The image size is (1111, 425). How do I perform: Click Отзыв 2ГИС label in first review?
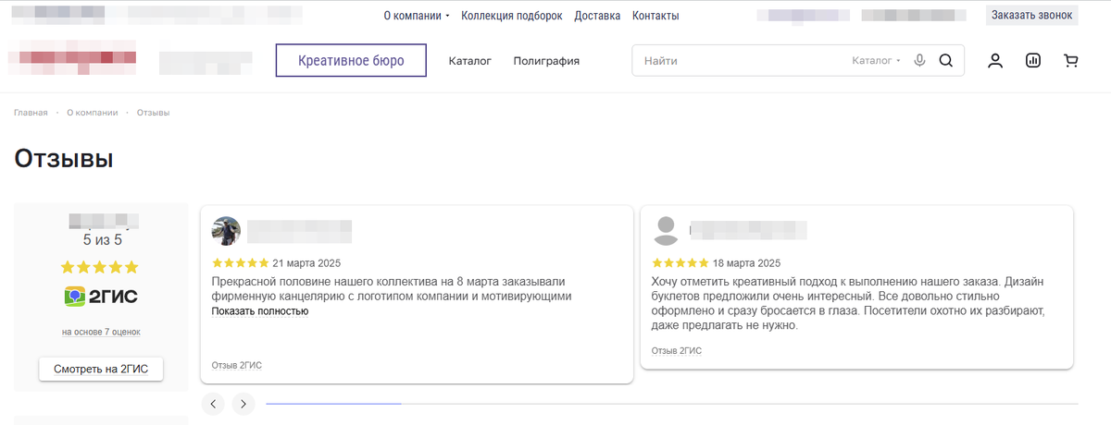237,366
